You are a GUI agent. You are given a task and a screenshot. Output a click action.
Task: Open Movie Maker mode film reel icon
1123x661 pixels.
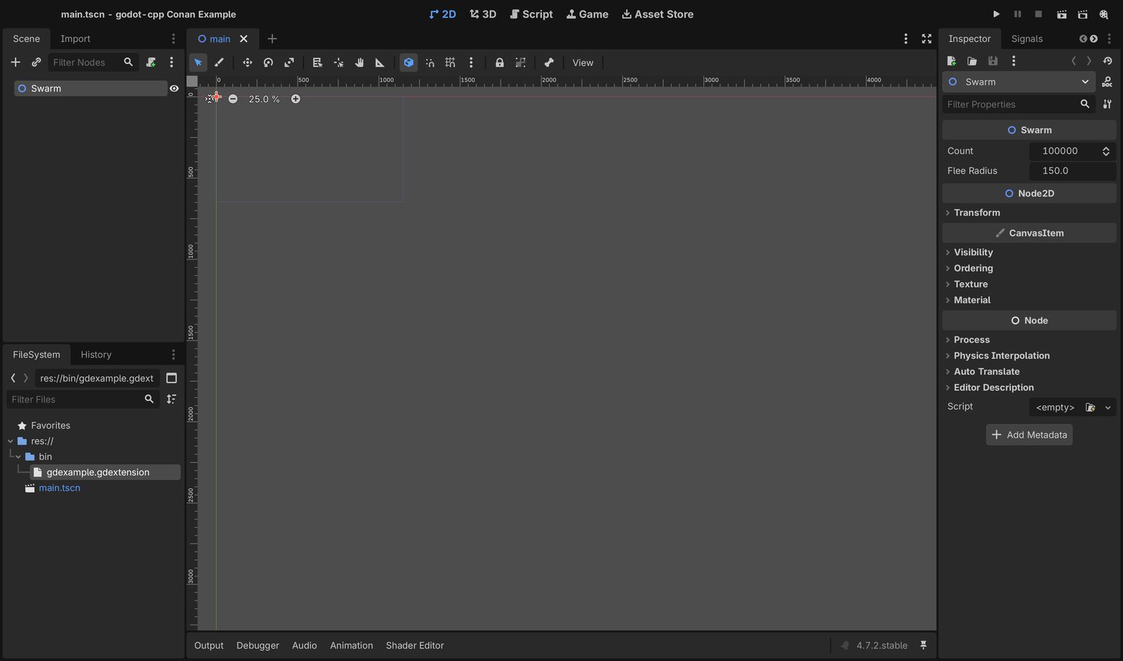tap(1104, 14)
